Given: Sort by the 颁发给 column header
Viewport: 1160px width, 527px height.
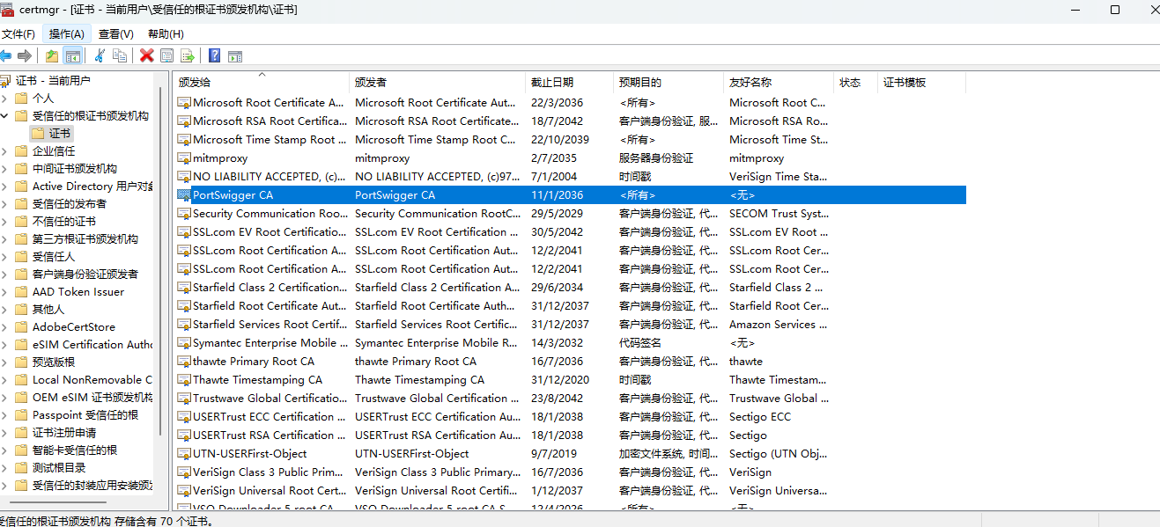Looking at the screenshot, I should pyautogui.click(x=261, y=82).
